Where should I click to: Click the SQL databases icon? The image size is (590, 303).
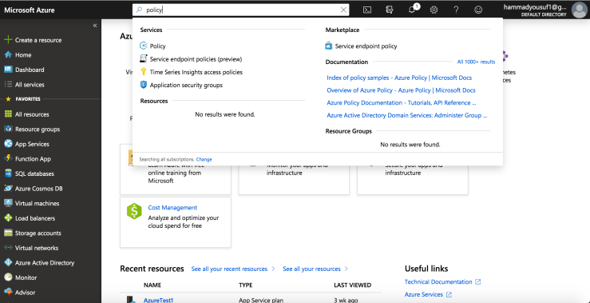point(8,173)
